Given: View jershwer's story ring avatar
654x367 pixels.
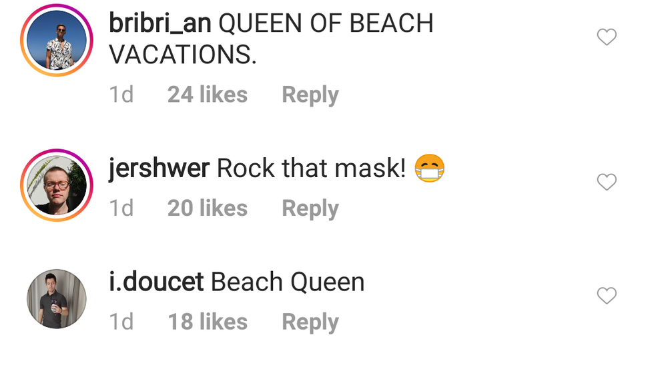Looking at the screenshot, I should click(x=57, y=185).
